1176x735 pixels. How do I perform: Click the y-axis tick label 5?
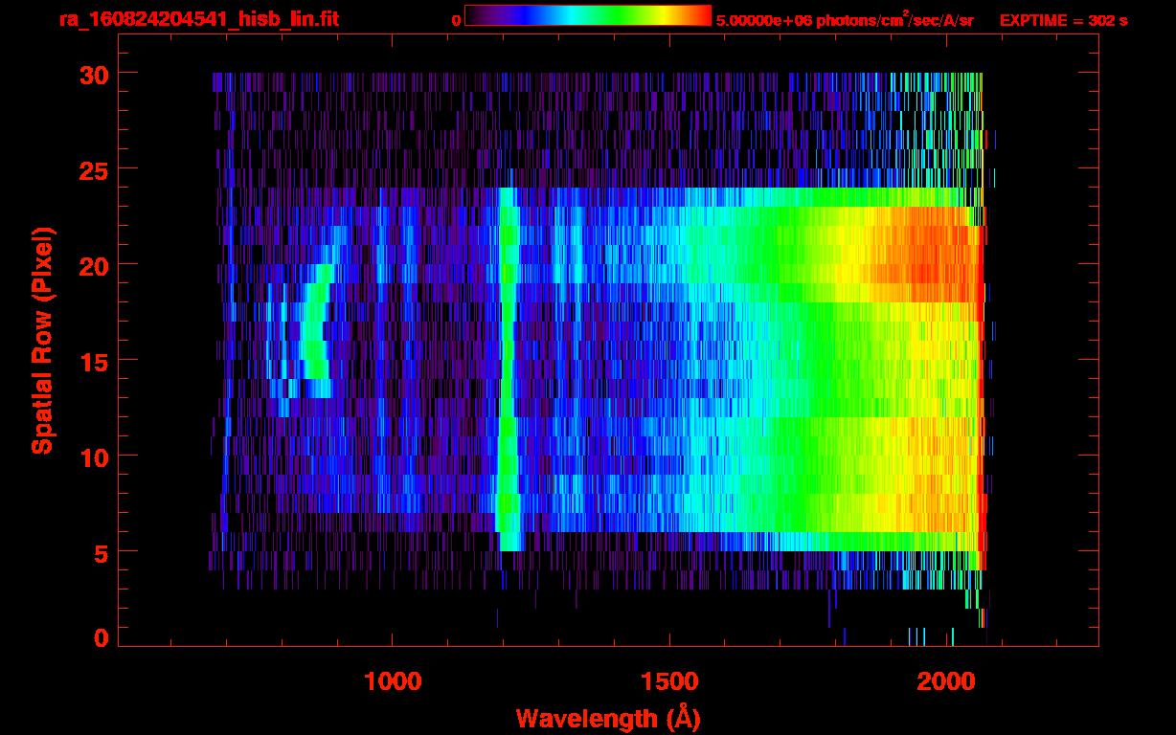click(x=101, y=552)
